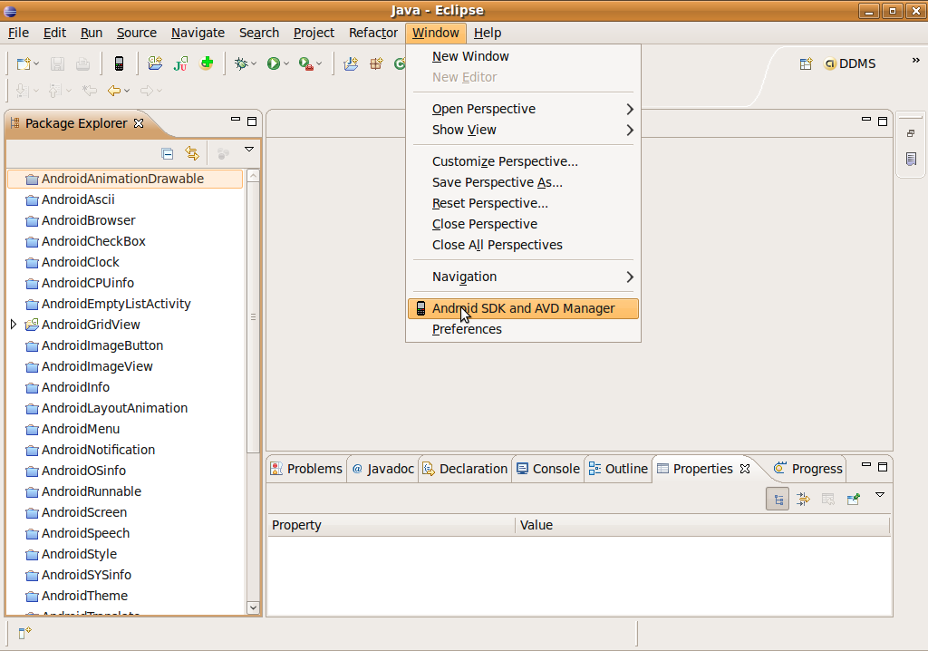Click the New wizard toolbar icon
928x651 pixels.
pos(23,63)
